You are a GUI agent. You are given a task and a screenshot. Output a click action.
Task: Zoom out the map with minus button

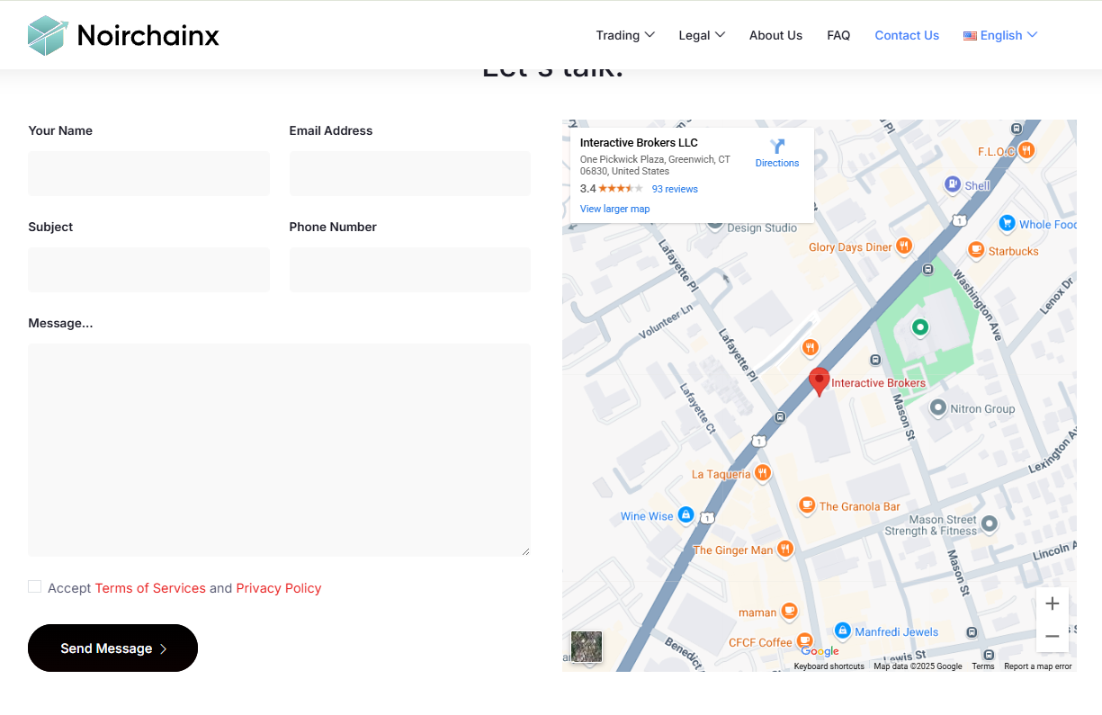click(1053, 636)
